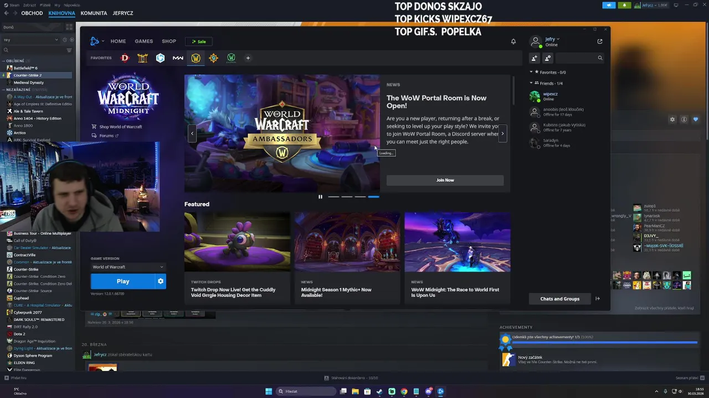This screenshot has width=709, height=398.
Task: Open World of Warcraft game settings gear
Action: click(160, 281)
